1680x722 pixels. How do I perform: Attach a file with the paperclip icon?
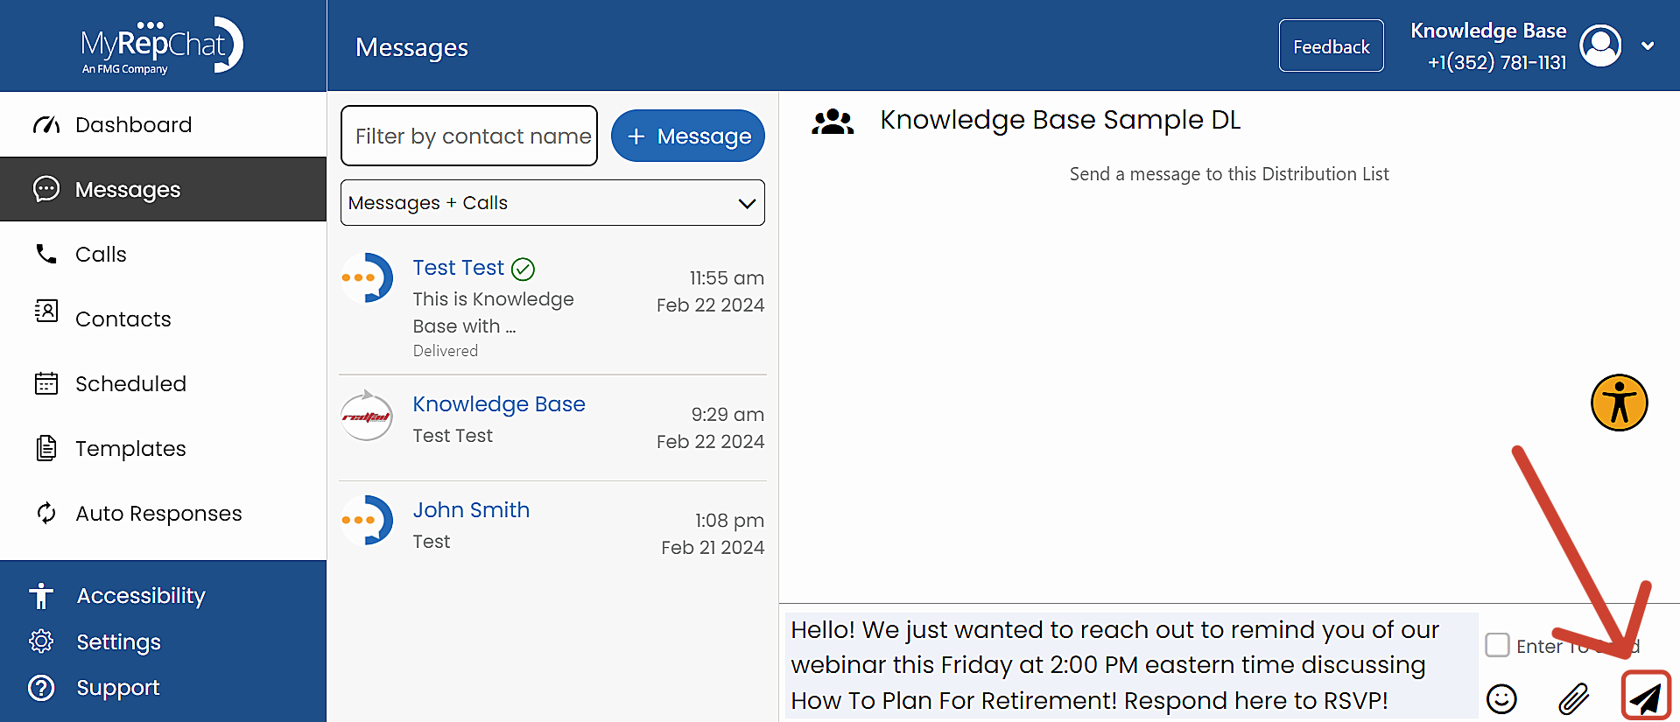pos(1573,698)
